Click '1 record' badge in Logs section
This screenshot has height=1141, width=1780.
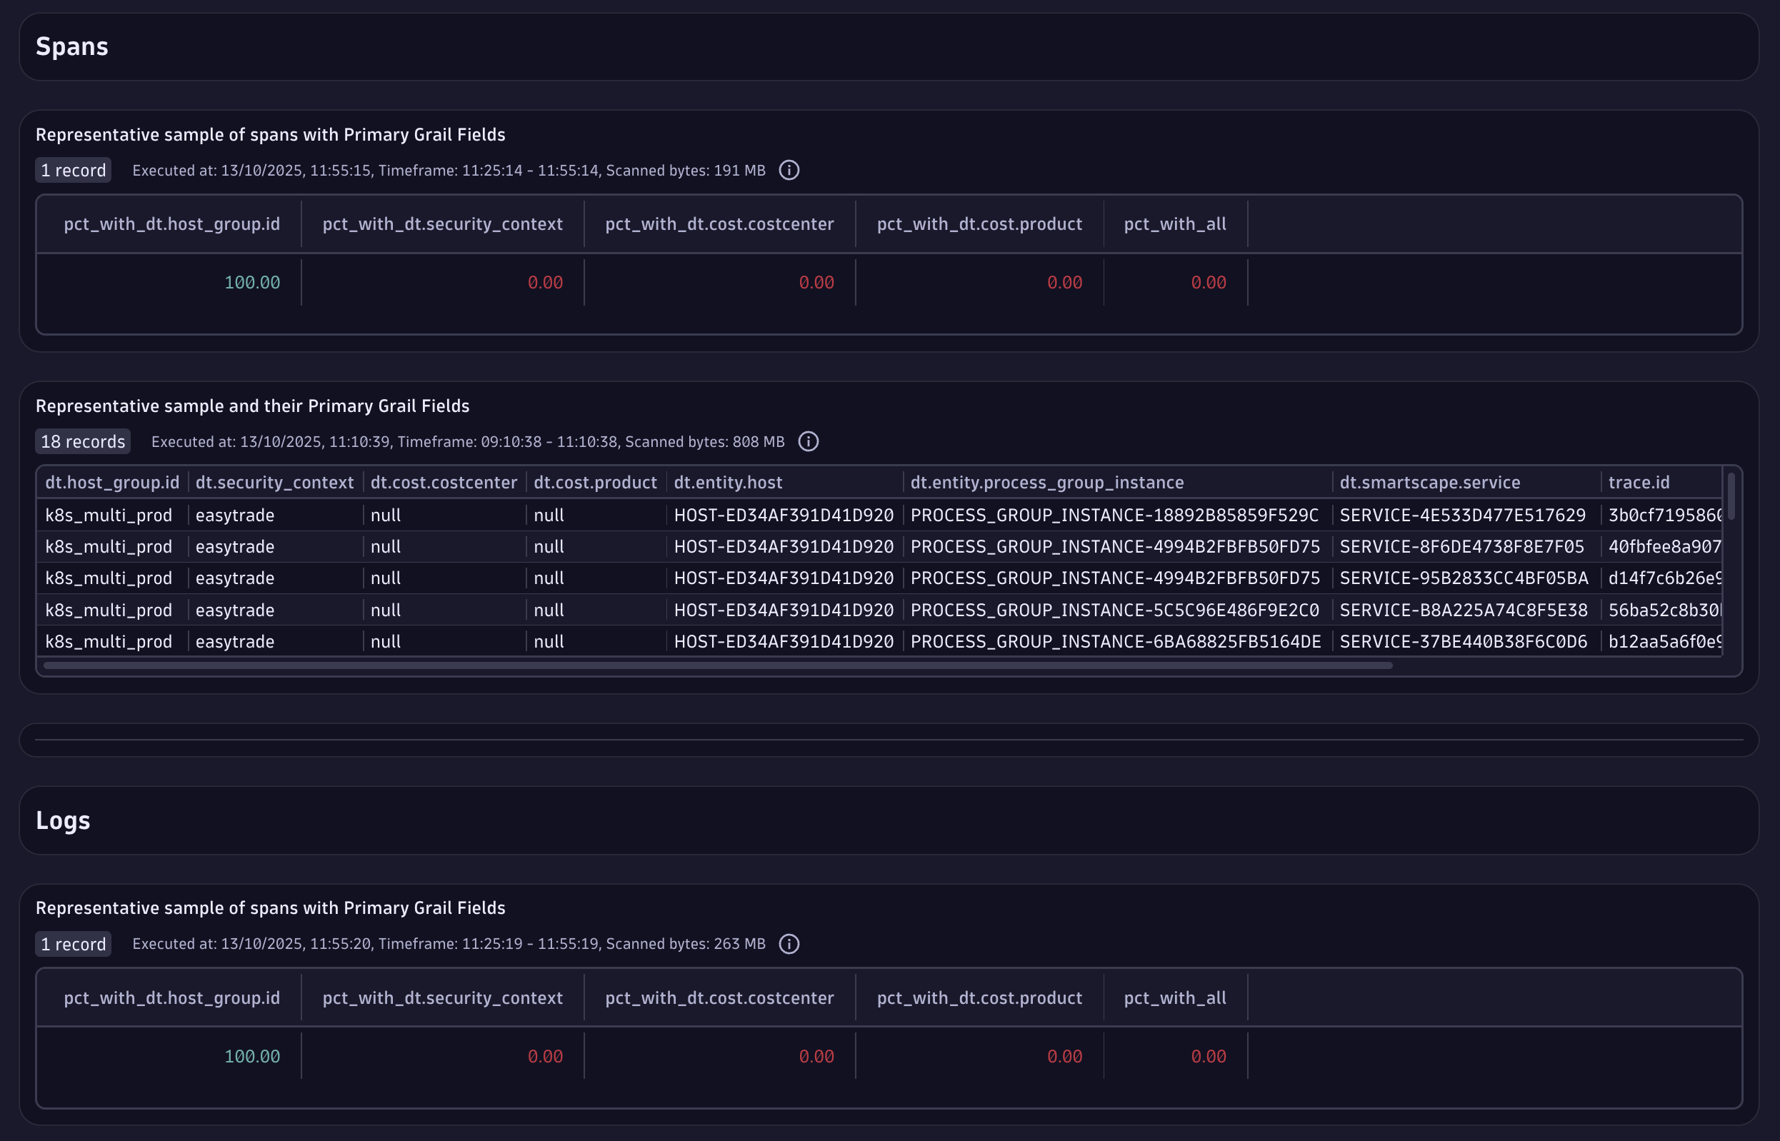(73, 944)
